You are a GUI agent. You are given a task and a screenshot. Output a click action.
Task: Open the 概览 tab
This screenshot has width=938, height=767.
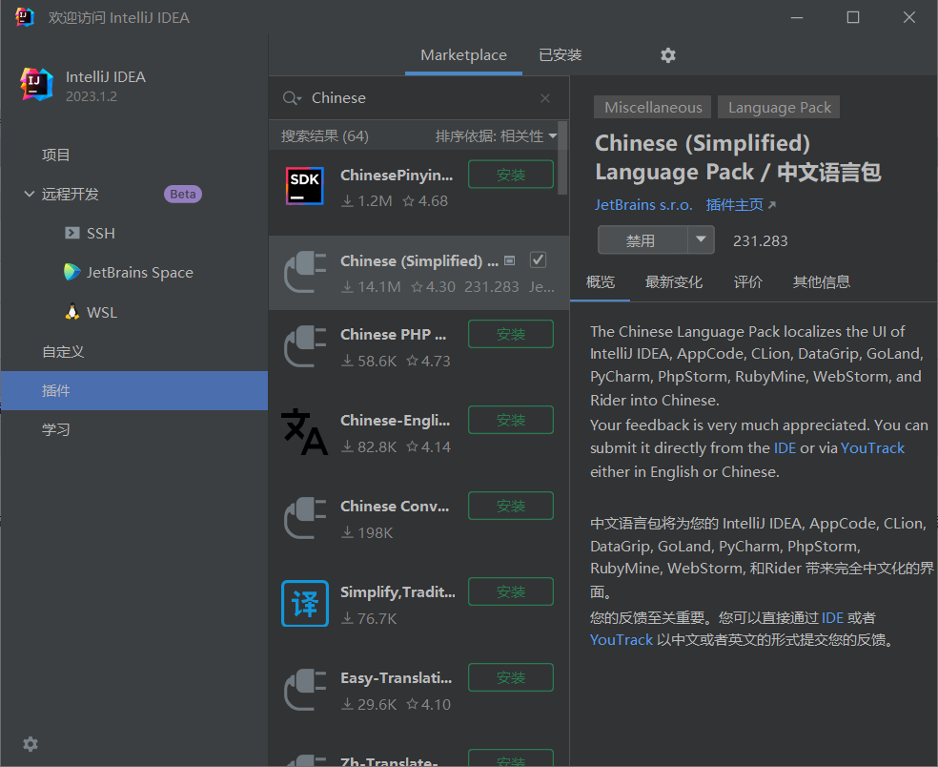click(600, 282)
